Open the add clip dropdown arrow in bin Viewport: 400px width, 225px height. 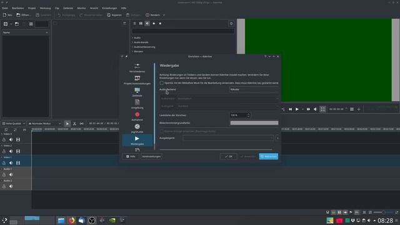[11, 24]
